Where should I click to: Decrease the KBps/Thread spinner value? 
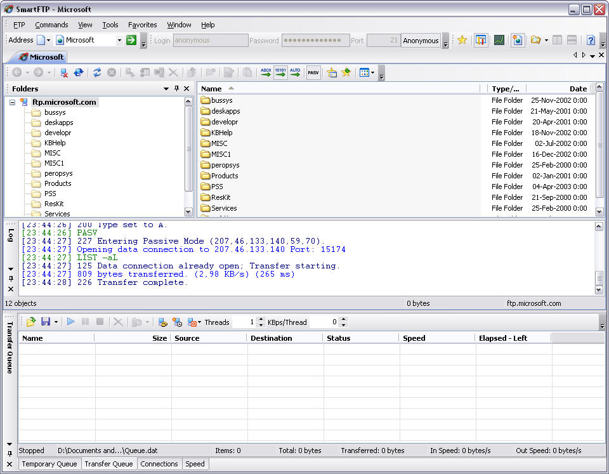(x=343, y=325)
